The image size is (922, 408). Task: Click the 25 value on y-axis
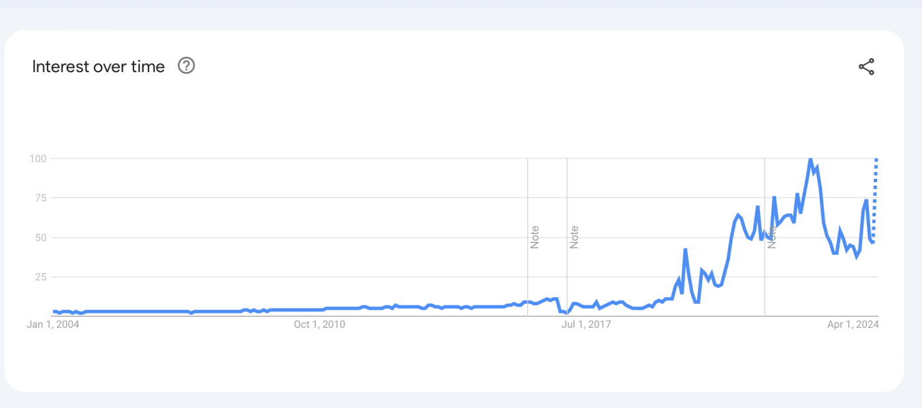(39, 277)
